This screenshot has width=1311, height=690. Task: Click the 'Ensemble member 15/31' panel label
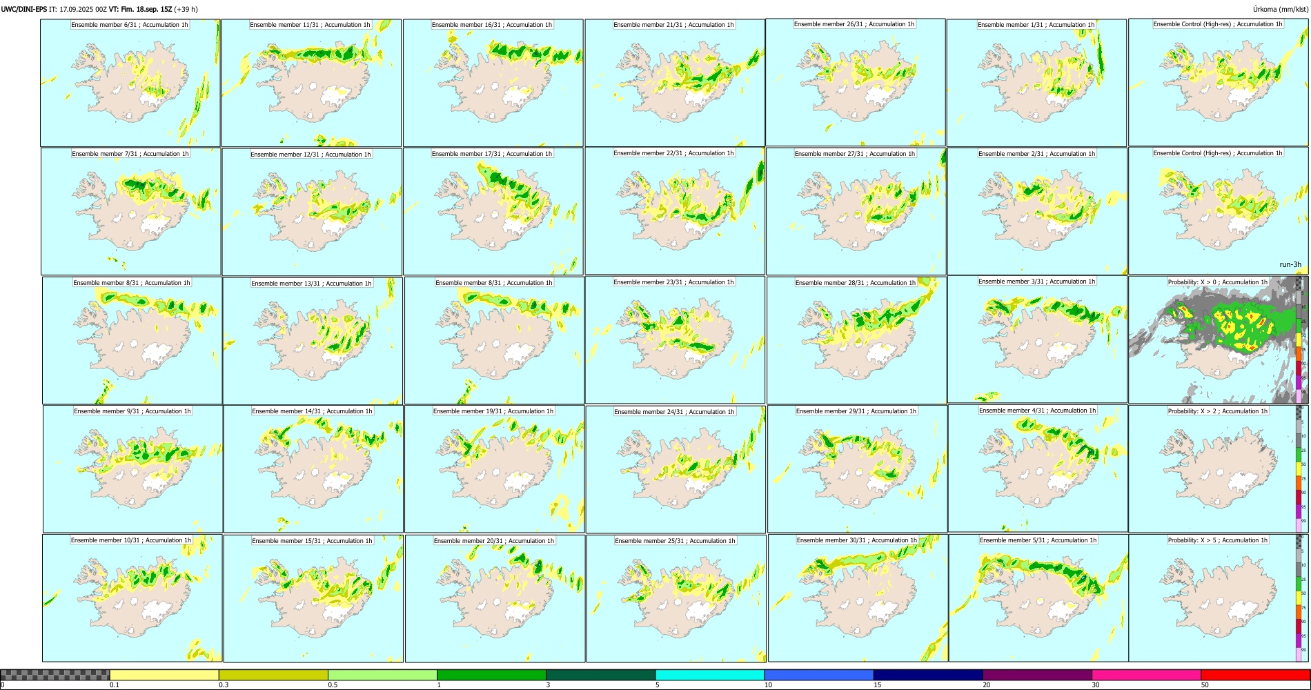pyautogui.click(x=312, y=541)
